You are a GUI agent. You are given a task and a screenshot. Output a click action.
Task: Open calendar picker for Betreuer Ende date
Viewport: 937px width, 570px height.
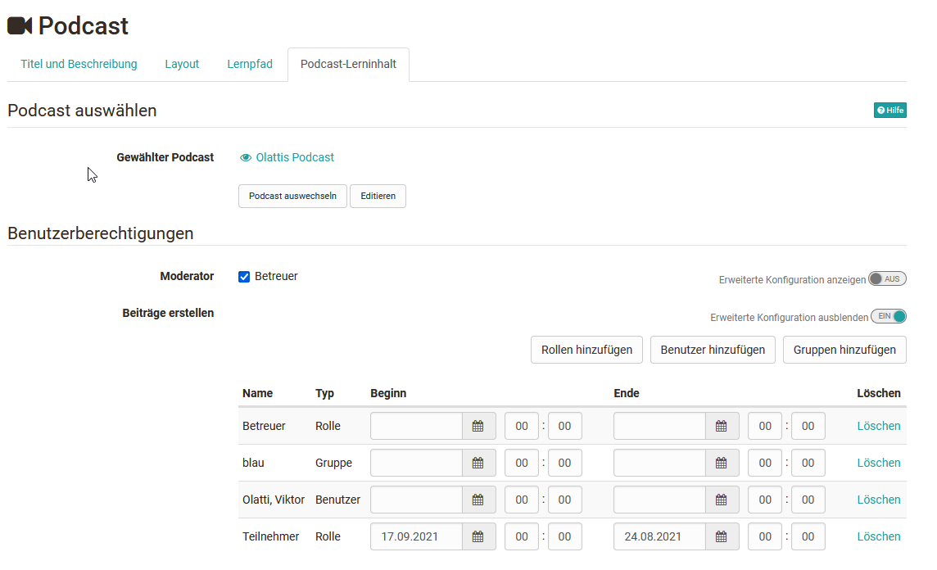(x=722, y=426)
